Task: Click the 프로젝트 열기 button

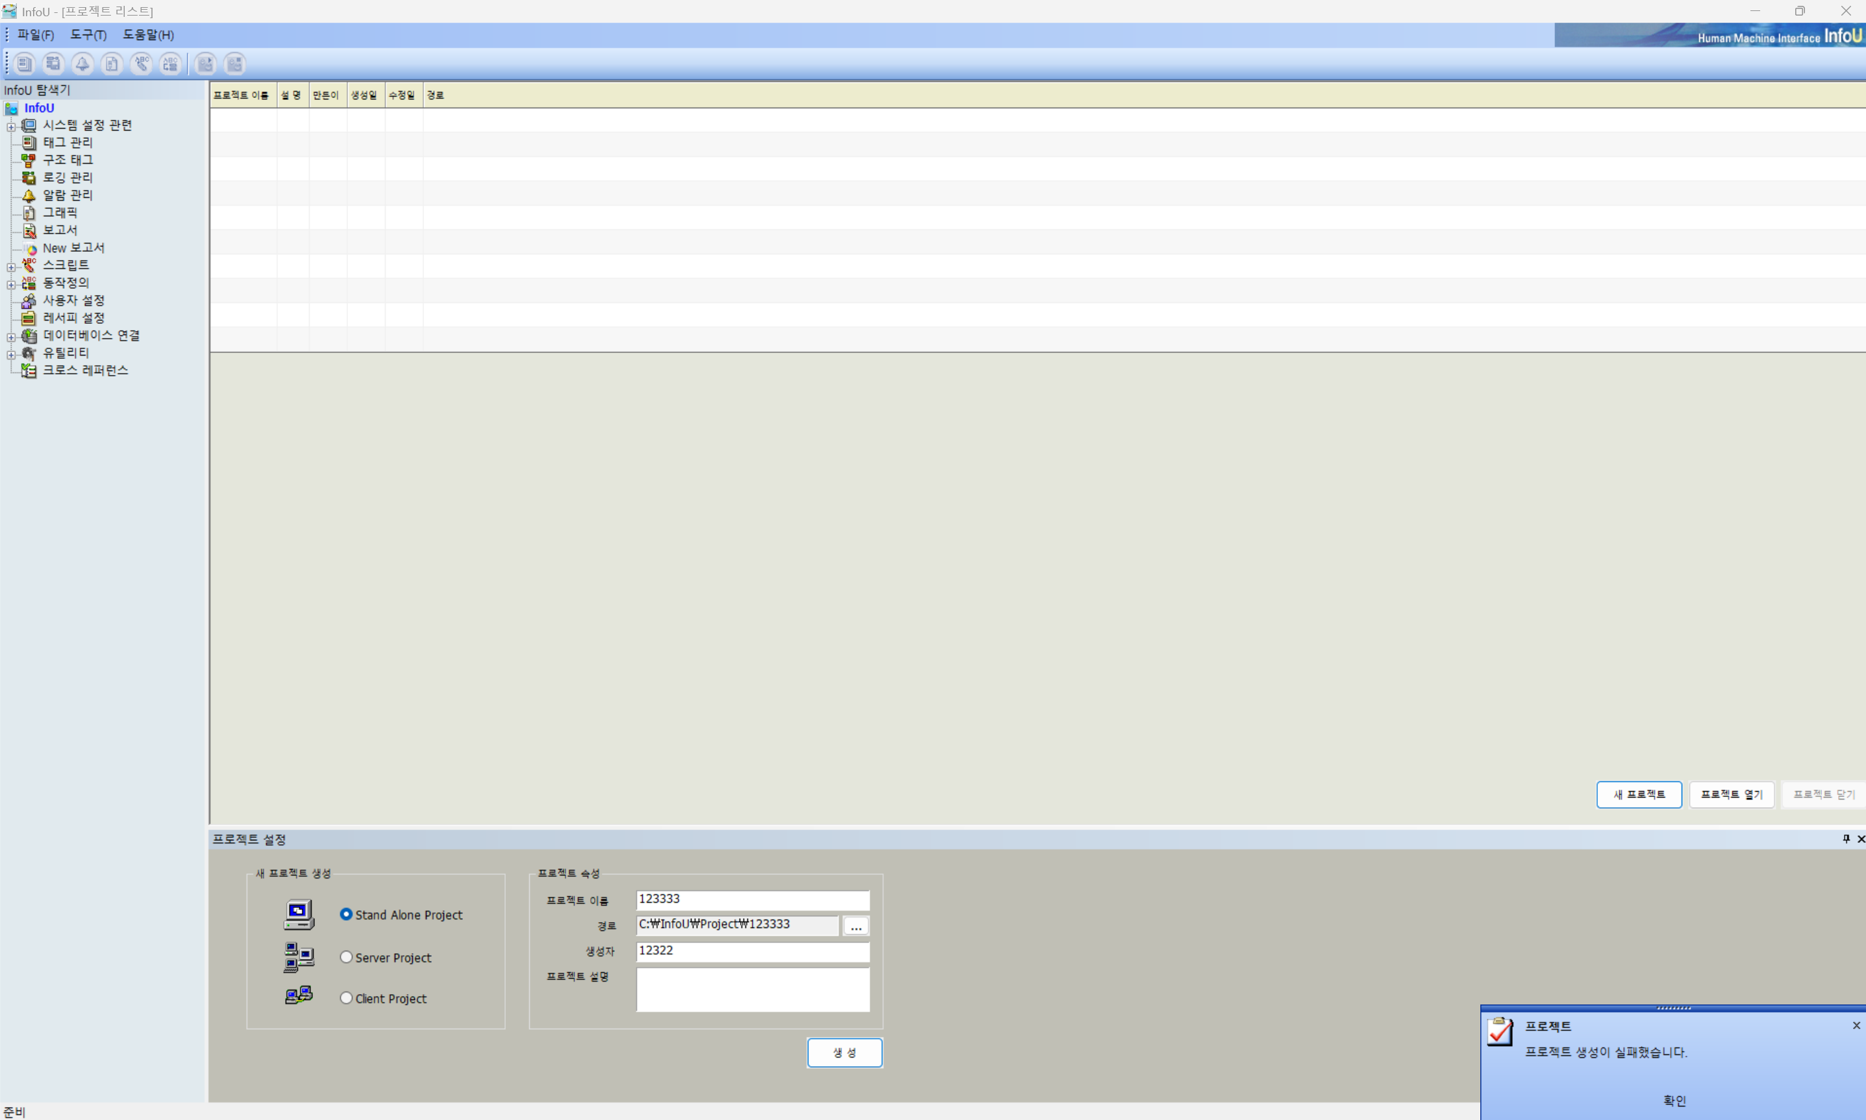Action: pos(1732,795)
